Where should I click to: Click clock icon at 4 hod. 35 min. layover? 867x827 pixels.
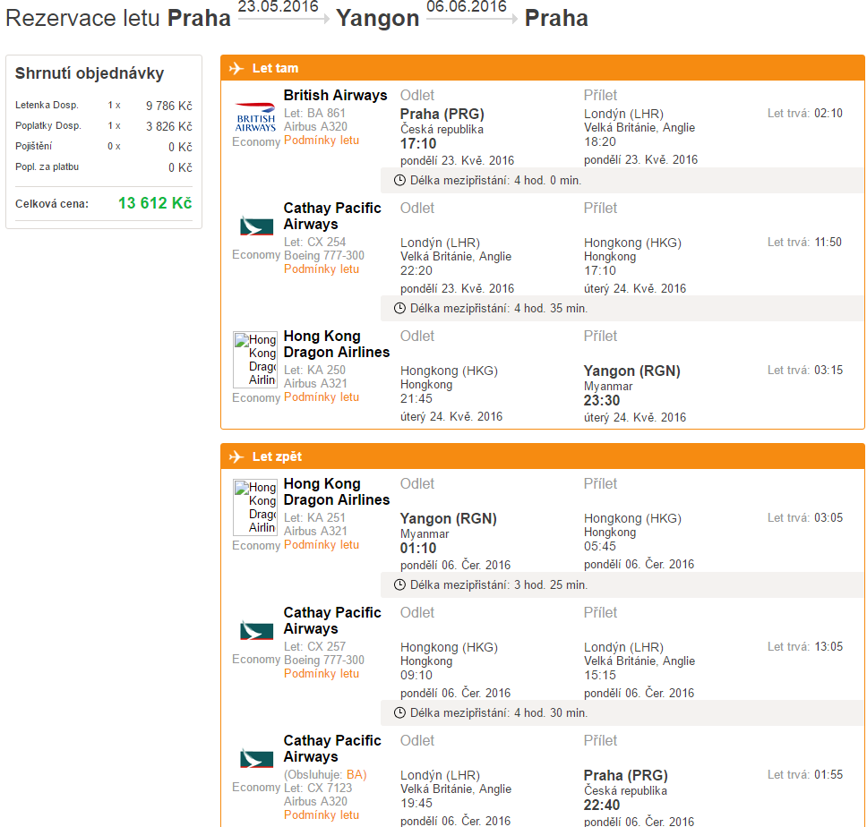tap(399, 308)
